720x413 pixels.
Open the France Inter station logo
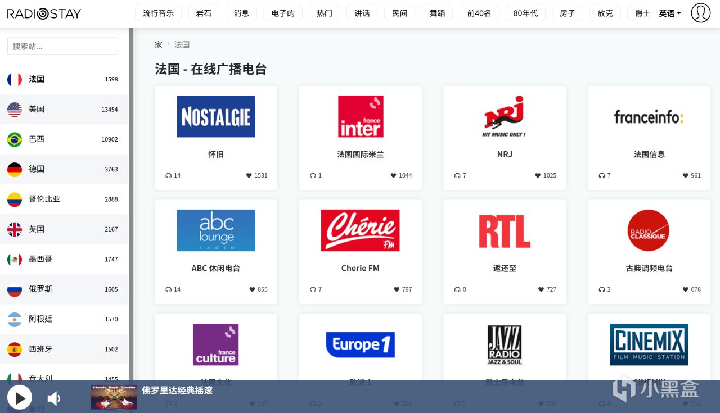361,116
